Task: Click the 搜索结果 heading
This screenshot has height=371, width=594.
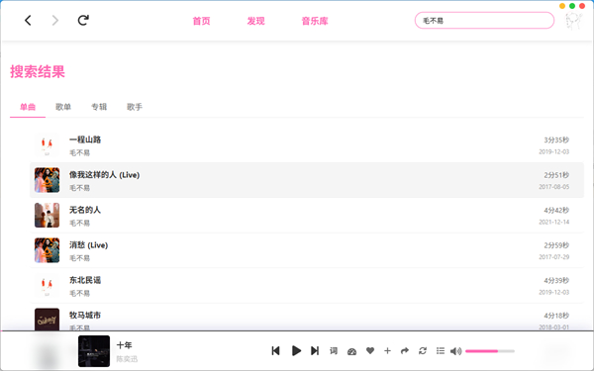Action: (x=38, y=71)
